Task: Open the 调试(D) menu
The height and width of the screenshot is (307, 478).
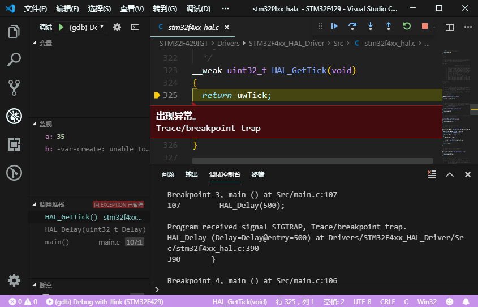Action: tap(198, 8)
